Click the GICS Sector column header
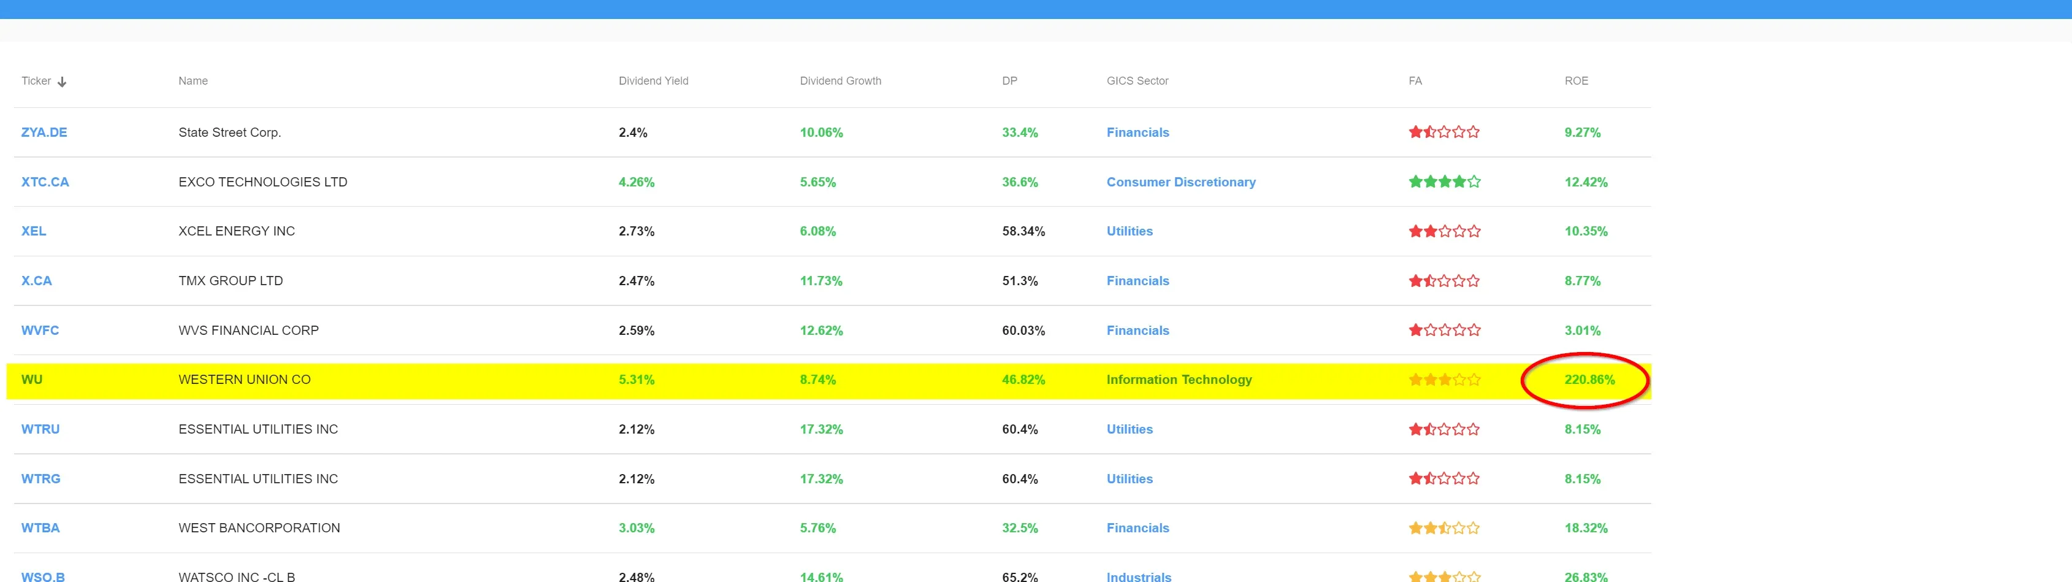 coord(1136,80)
